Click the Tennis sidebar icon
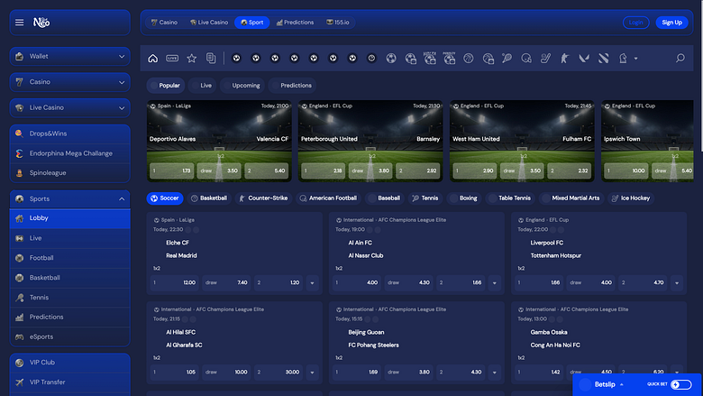 coord(19,298)
